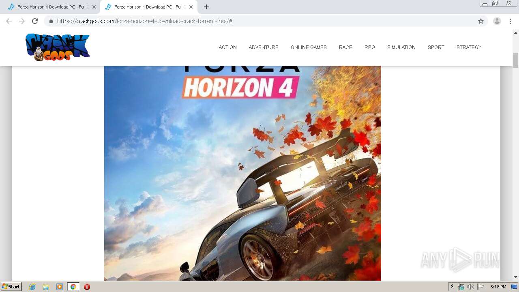The width and height of the screenshot is (519, 292).
Task: Launch Internet Explorer from taskbar
Action: (32, 287)
